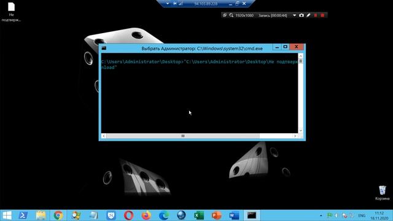The width and height of the screenshot is (393, 221).
Task: Launch PowerShell from the taskbar
Action: click(23, 215)
